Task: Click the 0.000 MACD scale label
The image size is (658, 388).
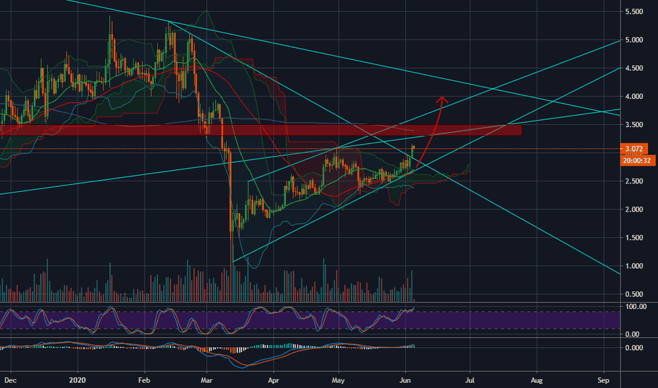Action: click(634, 348)
